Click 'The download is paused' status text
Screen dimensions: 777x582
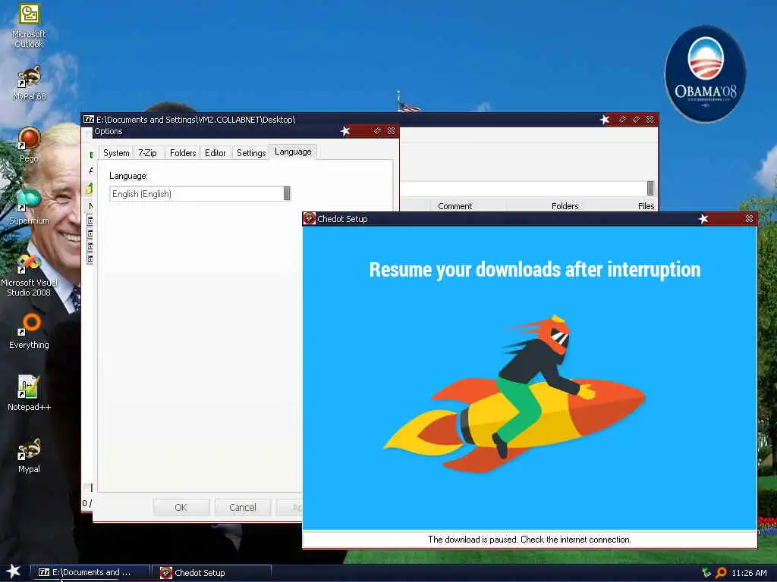tap(529, 540)
